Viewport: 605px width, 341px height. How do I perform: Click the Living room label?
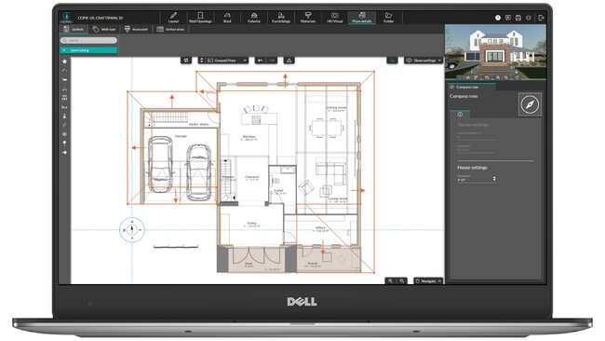(x=338, y=199)
